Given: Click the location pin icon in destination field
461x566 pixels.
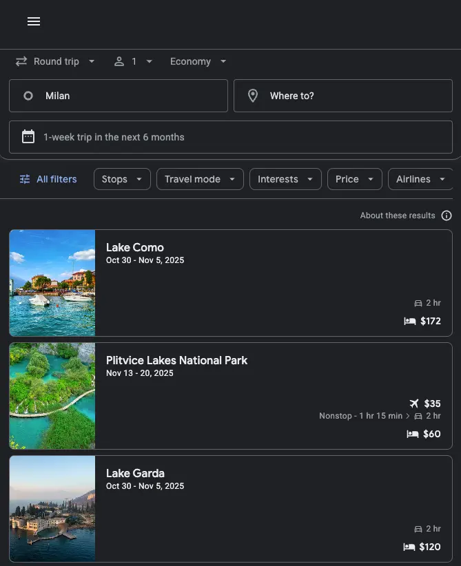Looking at the screenshot, I should click(253, 96).
